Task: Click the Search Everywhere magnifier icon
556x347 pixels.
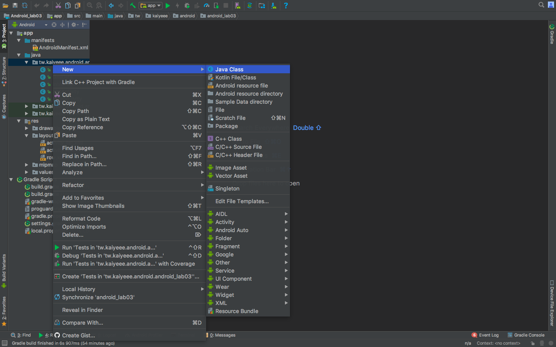Action: pyautogui.click(x=541, y=5)
